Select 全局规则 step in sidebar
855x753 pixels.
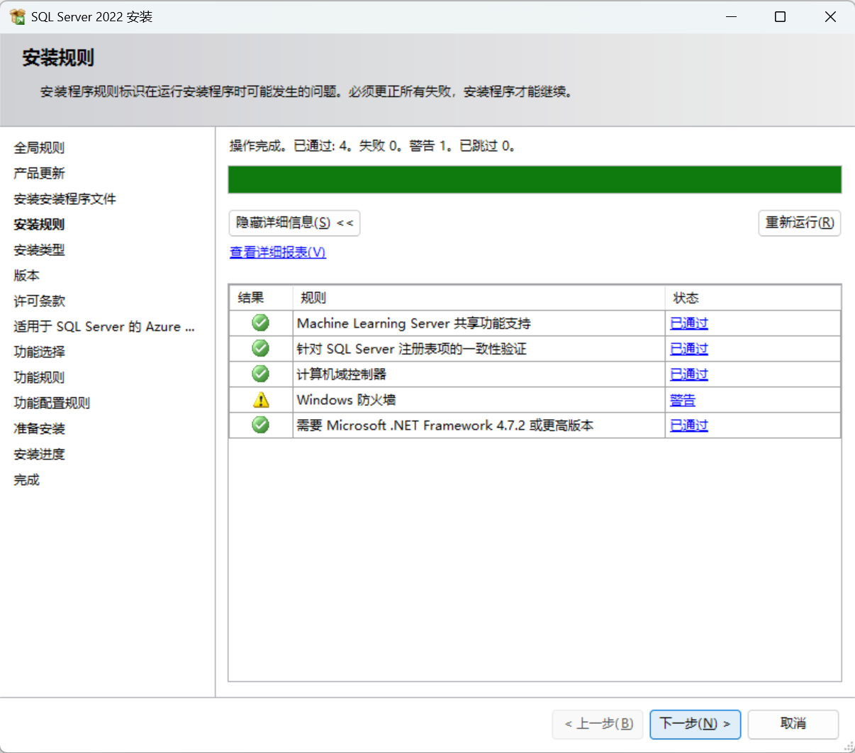pyautogui.click(x=39, y=147)
